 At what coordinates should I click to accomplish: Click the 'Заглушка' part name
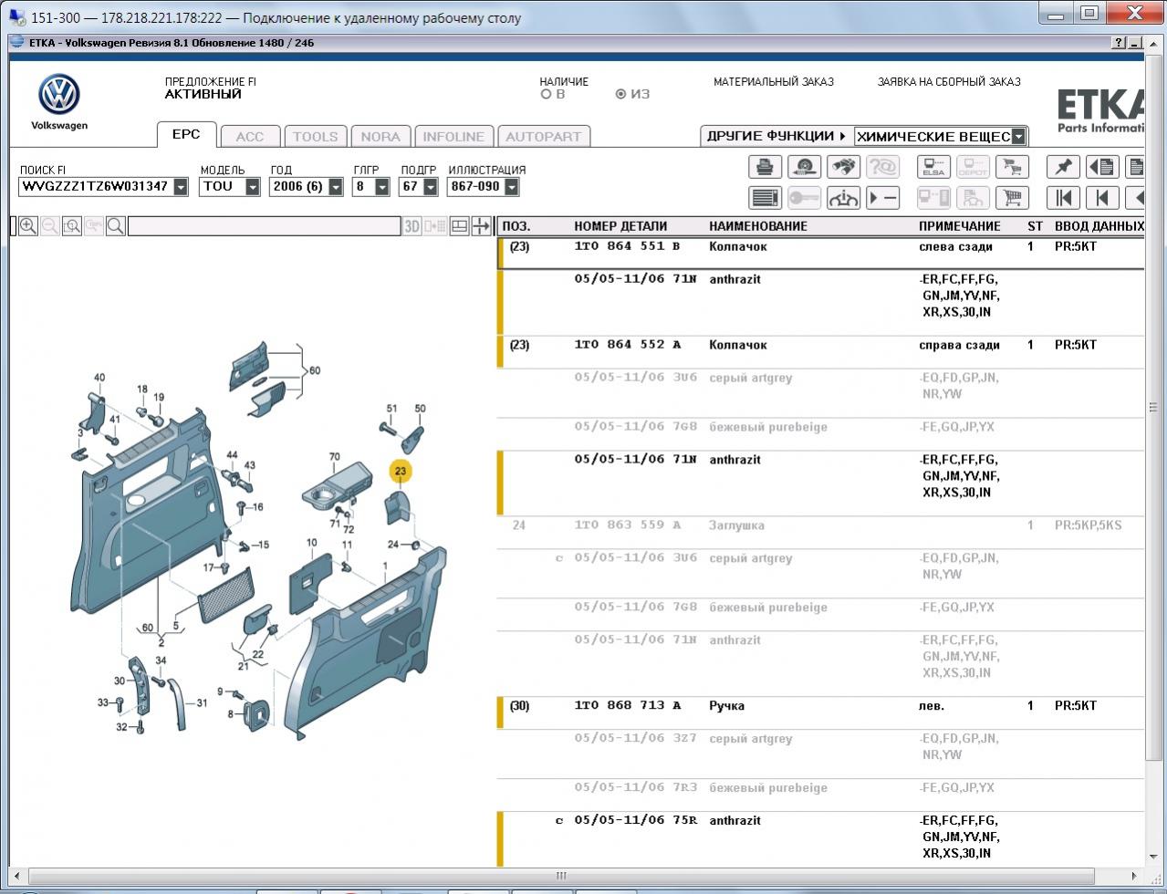tap(737, 526)
